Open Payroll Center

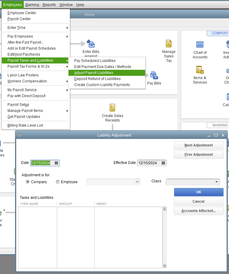[x=35, y=19]
